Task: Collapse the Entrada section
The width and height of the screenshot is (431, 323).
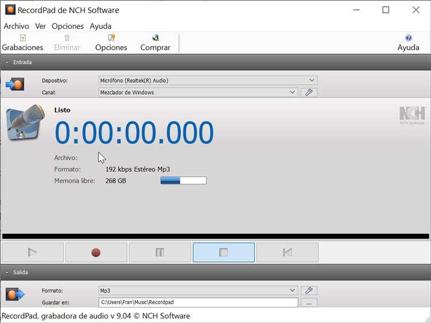Action: pos(7,63)
